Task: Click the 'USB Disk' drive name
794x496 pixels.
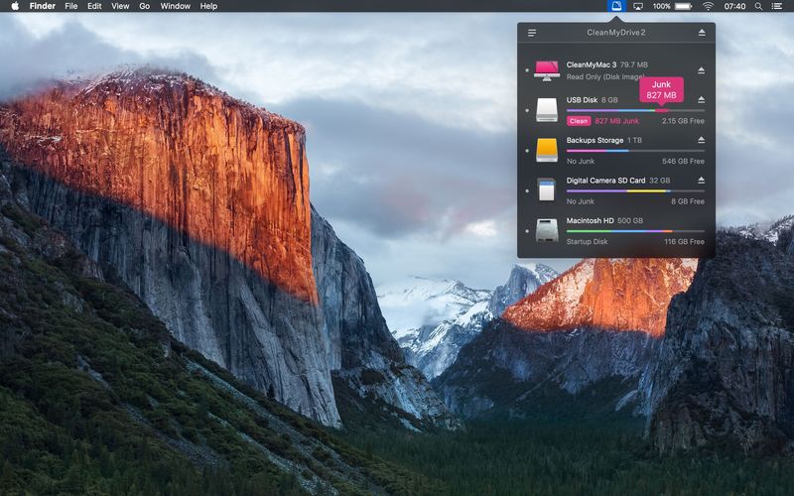Action: 582,100
